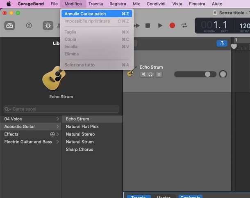Start playback with the Play button
The height and width of the screenshot is (198, 250).
point(160,25)
